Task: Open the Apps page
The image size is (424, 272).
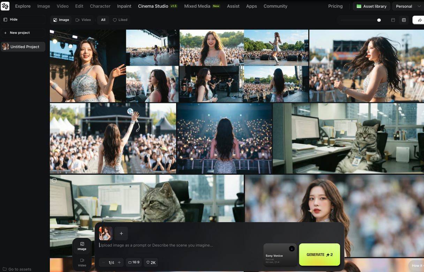Action: click(x=251, y=6)
